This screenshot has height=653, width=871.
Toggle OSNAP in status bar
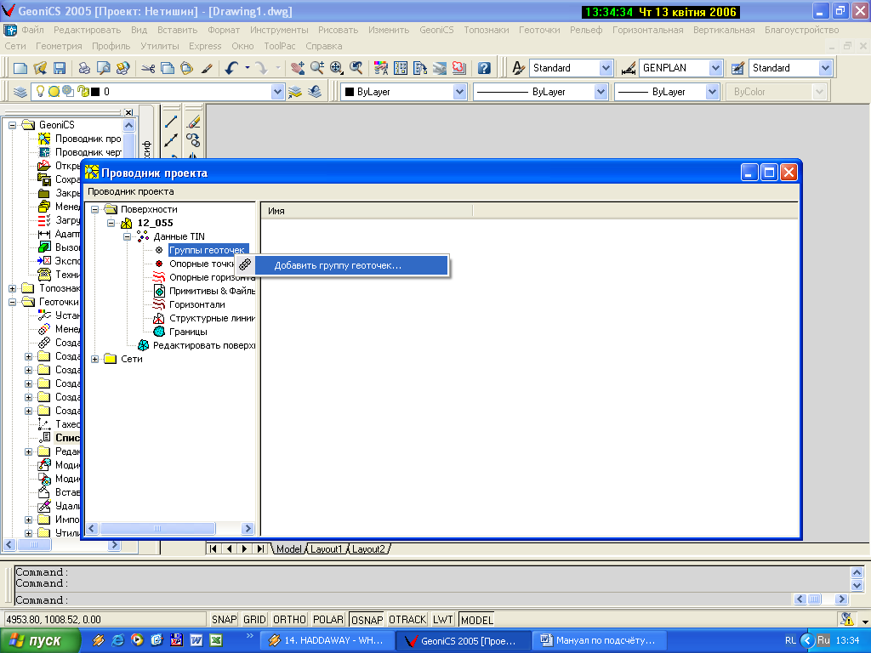[367, 619]
